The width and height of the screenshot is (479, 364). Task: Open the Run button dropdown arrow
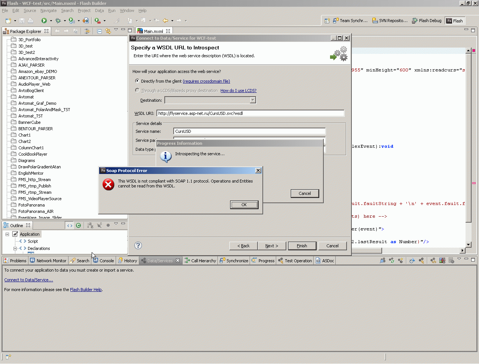coord(51,21)
